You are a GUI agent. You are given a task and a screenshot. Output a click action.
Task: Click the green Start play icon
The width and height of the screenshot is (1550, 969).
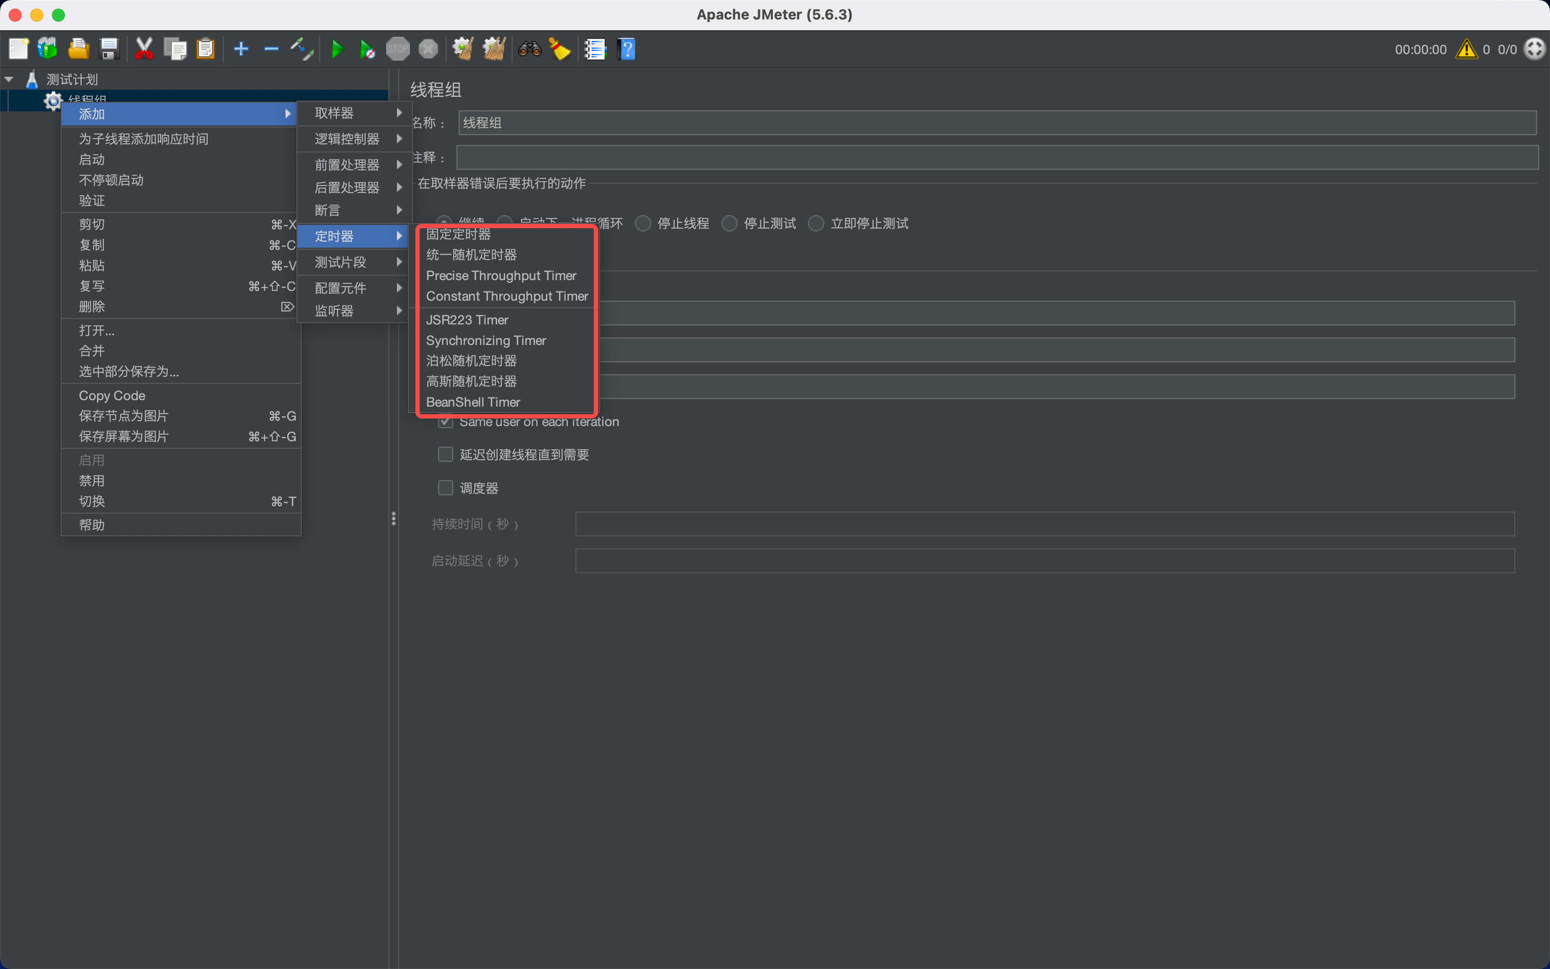click(x=336, y=49)
